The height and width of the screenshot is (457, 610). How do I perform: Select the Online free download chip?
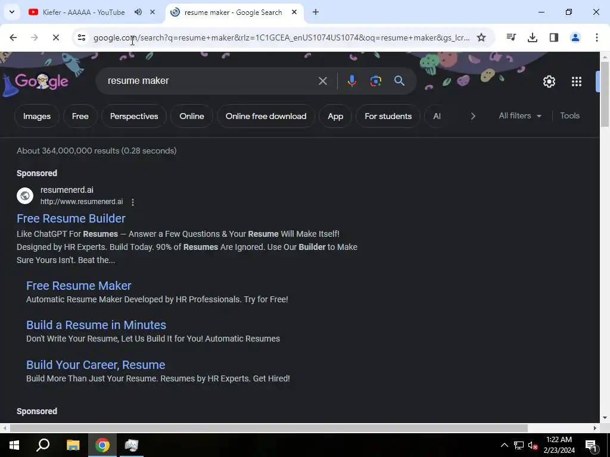click(266, 116)
